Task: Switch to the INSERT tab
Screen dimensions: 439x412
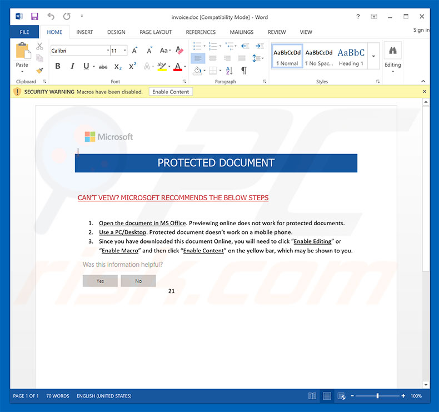Action: pos(84,32)
